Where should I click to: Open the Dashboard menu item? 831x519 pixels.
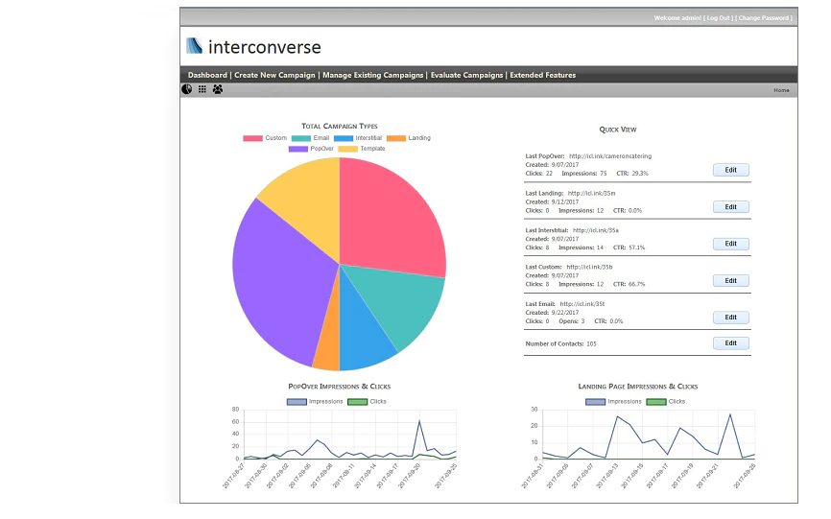[x=207, y=75]
